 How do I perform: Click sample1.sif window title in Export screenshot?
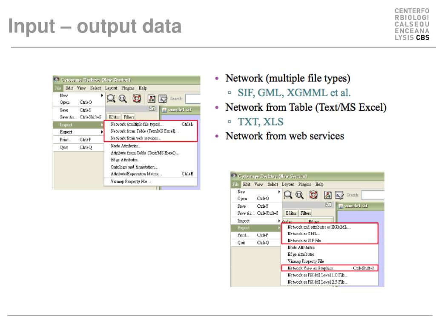point(356,206)
